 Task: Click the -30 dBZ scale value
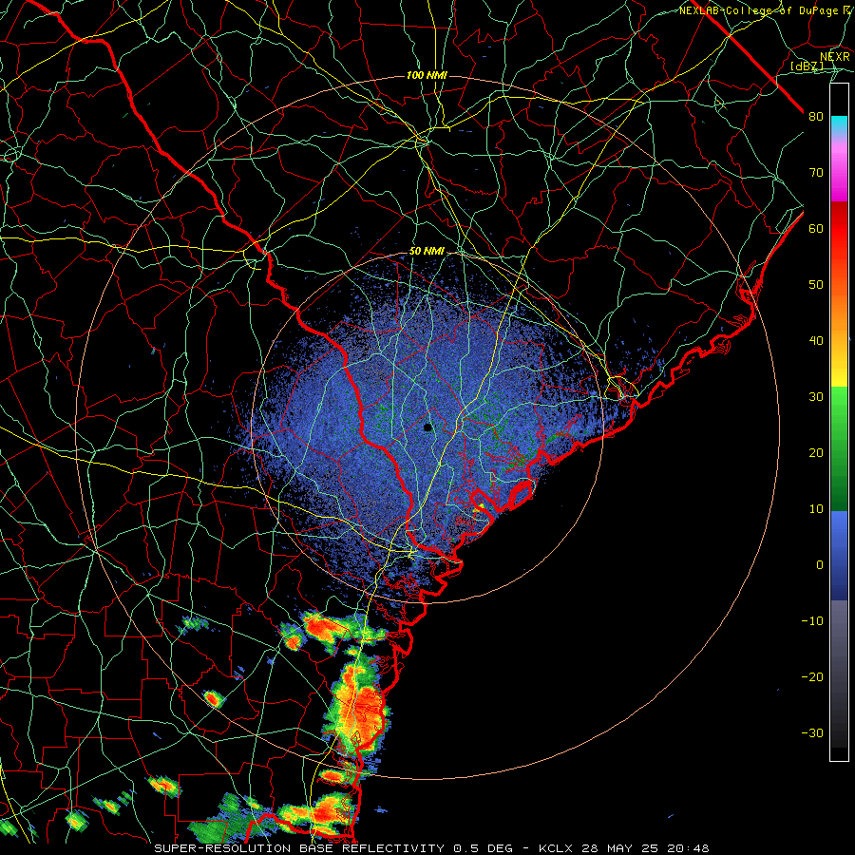[x=812, y=733]
